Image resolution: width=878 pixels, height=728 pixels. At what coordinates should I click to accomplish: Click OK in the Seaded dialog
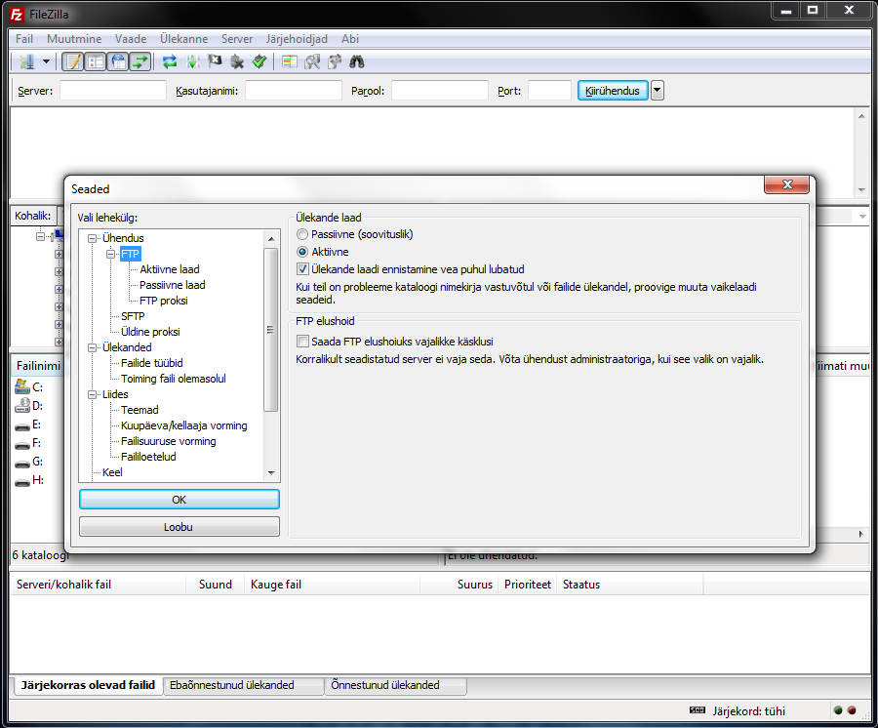coord(180,500)
